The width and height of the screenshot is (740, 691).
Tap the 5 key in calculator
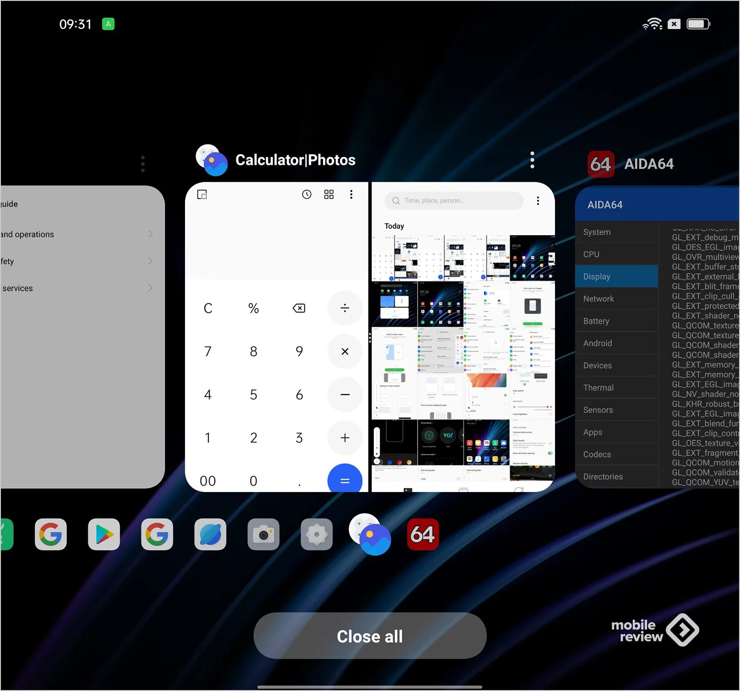(253, 394)
